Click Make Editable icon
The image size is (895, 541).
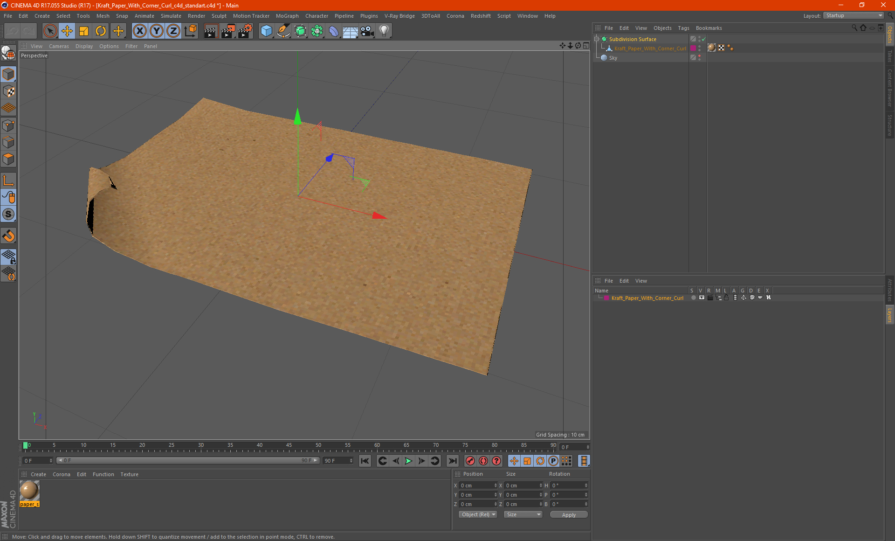click(8, 54)
